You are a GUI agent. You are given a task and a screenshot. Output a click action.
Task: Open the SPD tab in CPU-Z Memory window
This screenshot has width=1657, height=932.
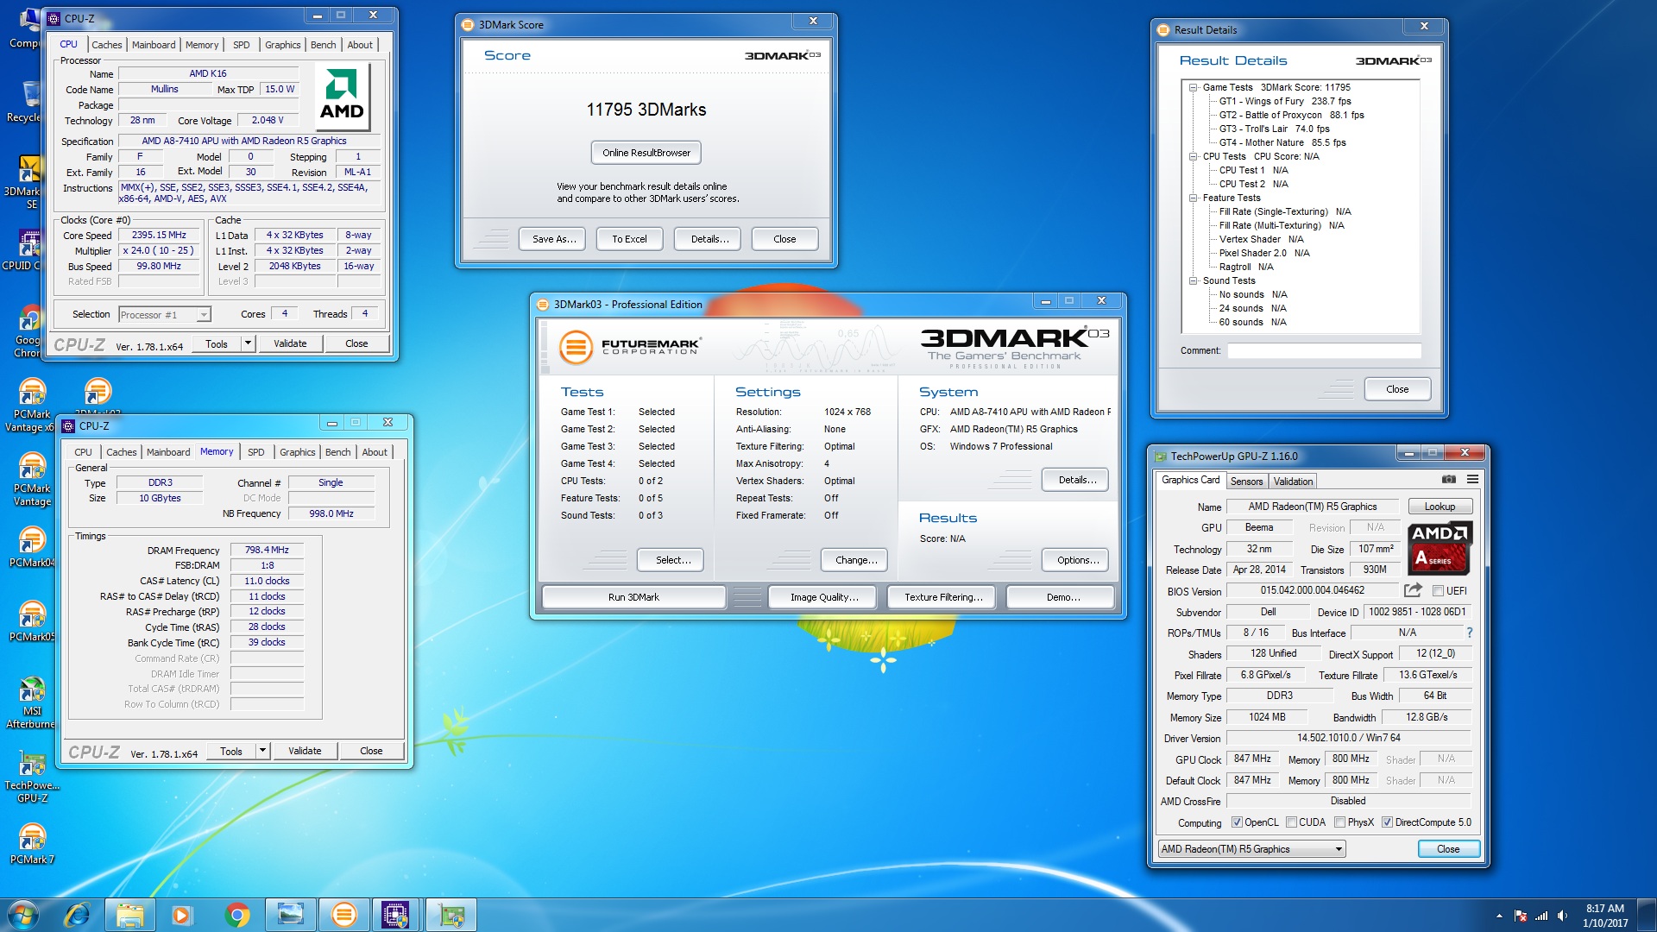pyautogui.click(x=256, y=452)
